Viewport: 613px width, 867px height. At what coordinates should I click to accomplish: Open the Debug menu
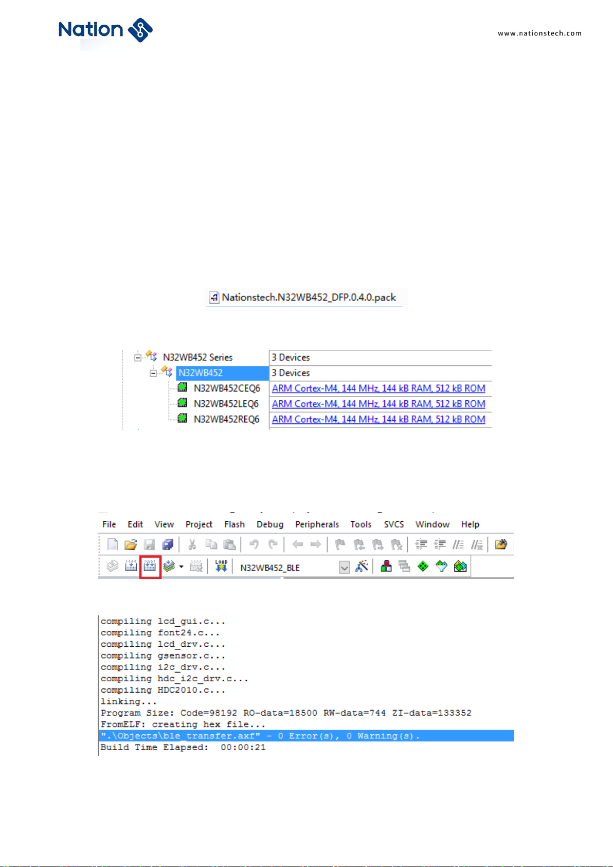[270, 524]
